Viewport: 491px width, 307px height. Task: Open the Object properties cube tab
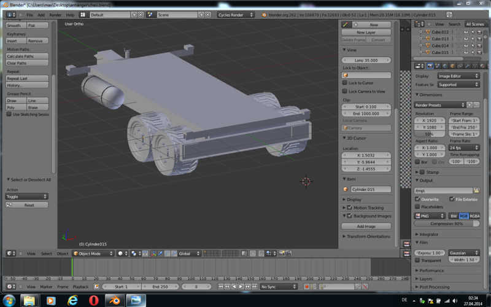(x=452, y=66)
